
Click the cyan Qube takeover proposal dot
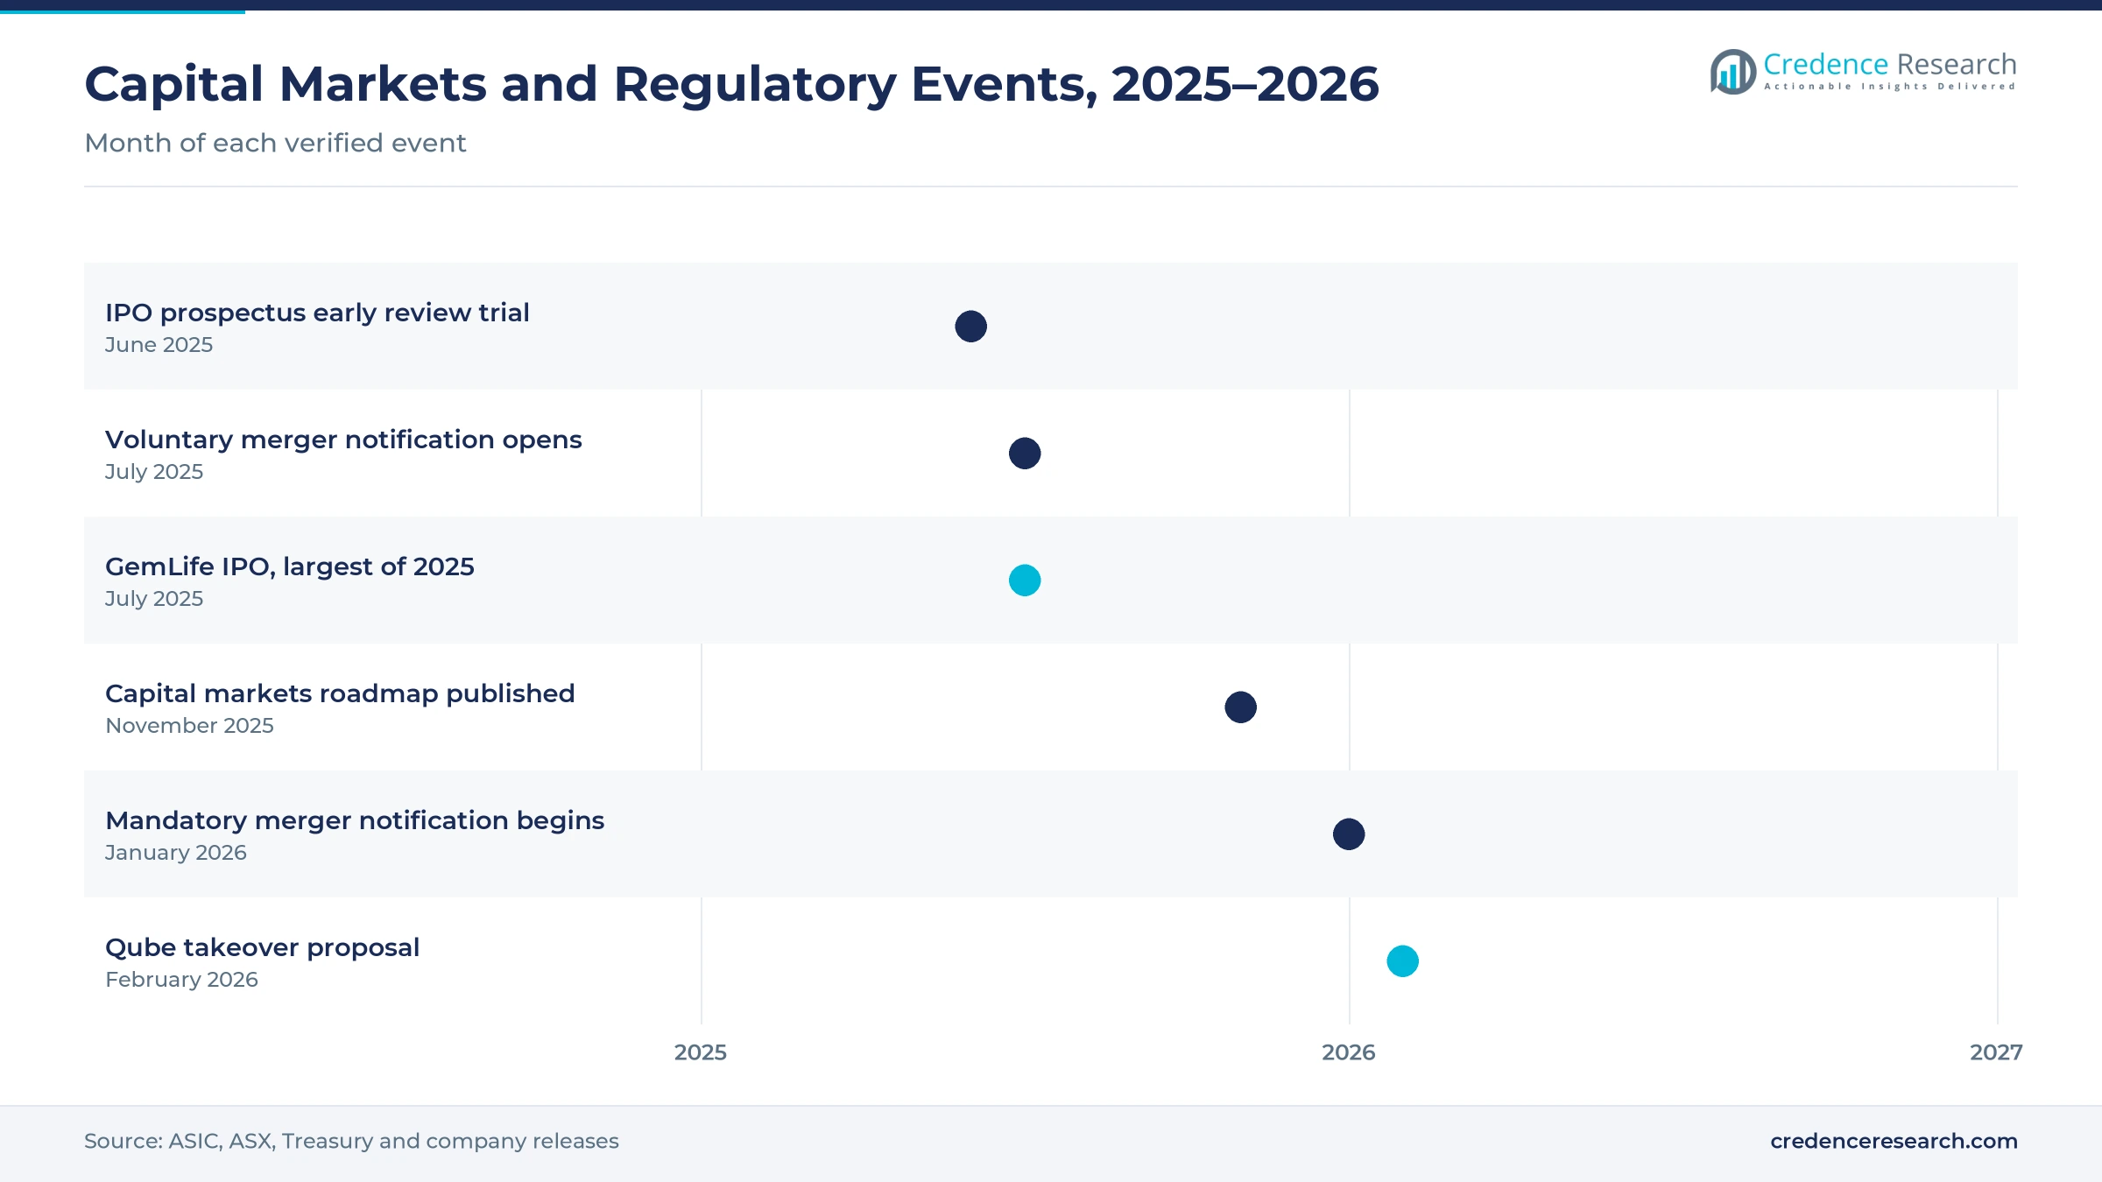pyautogui.click(x=1402, y=961)
